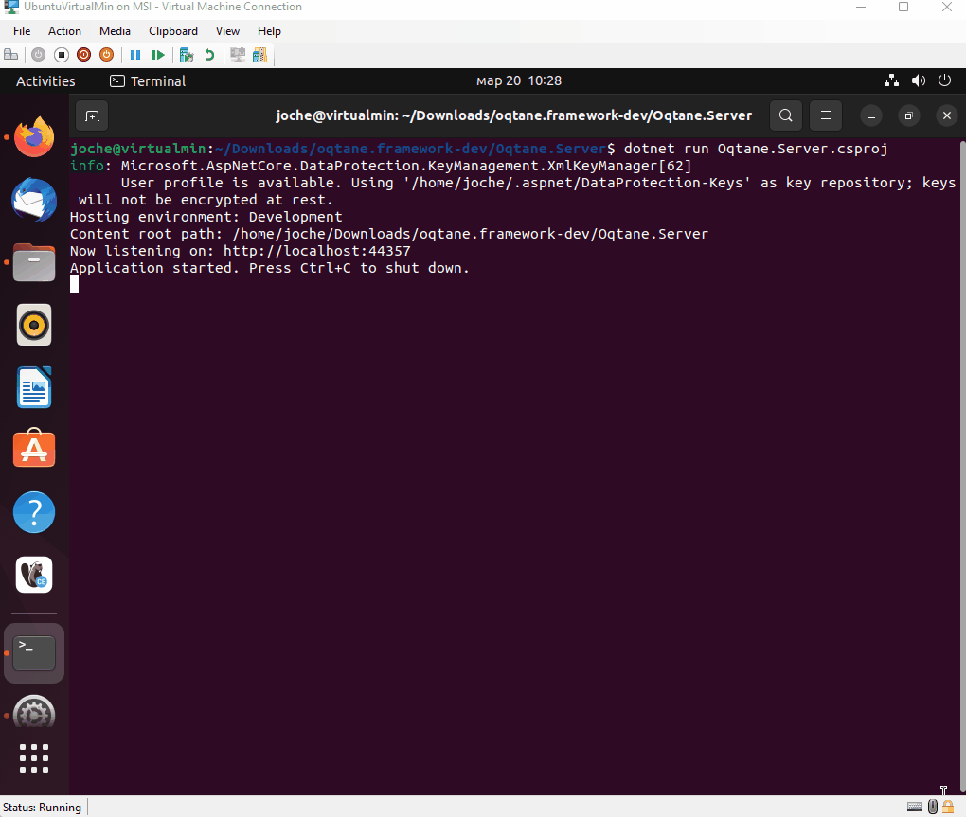966x817 pixels.
Task: Click the terminal cursor block
Action: tap(74, 284)
